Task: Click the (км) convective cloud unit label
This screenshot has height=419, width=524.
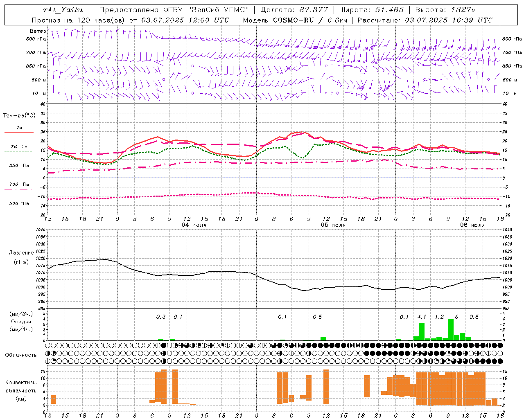Action: (x=21, y=398)
